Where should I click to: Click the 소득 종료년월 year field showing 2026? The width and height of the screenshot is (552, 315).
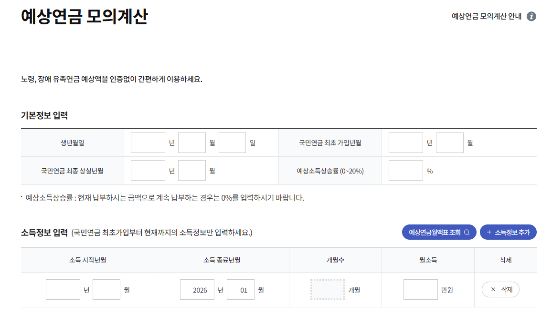tap(197, 289)
